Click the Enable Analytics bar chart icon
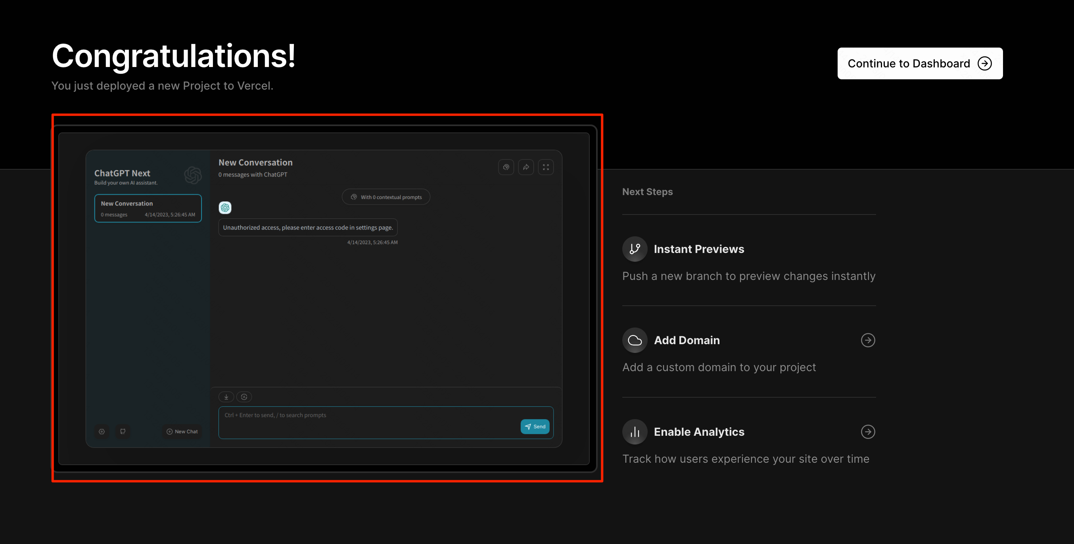1074x544 pixels. [635, 431]
